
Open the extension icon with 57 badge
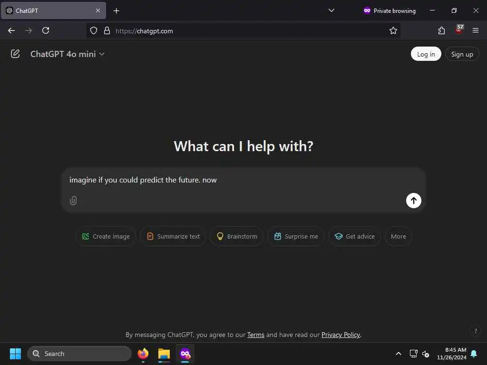[x=459, y=30]
